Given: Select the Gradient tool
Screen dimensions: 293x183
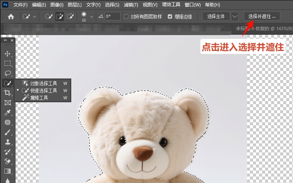Looking at the screenshot, I should pyautogui.click(x=7, y=171).
